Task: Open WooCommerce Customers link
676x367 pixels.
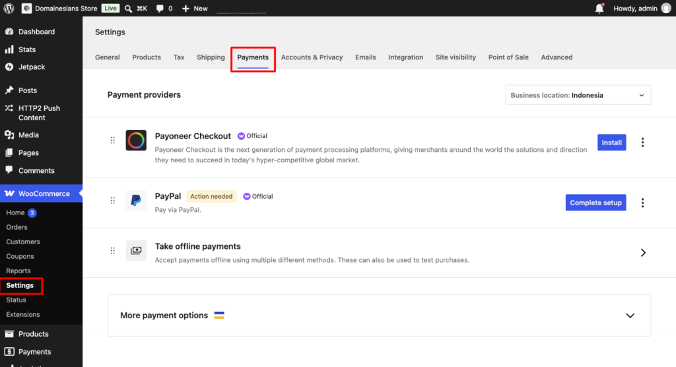Action: click(x=23, y=242)
